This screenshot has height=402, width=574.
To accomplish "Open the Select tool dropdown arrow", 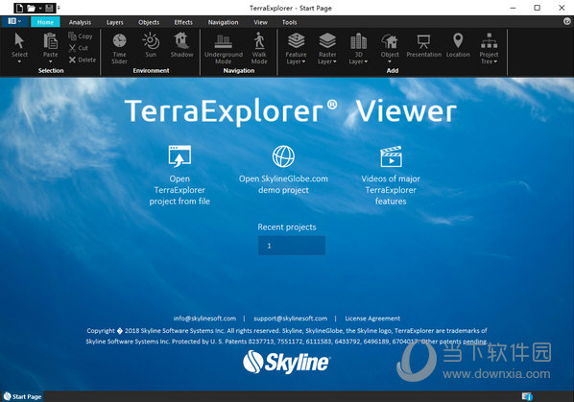I will click(x=19, y=61).
